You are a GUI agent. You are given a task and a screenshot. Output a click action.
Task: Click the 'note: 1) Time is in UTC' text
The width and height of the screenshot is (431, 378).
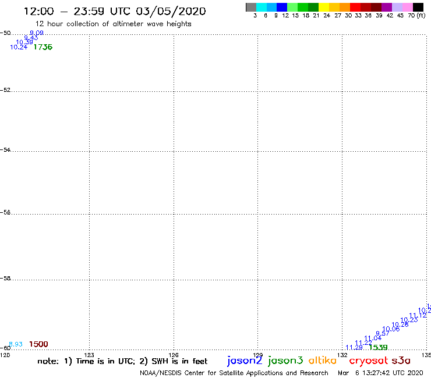[x=86, y=361]
